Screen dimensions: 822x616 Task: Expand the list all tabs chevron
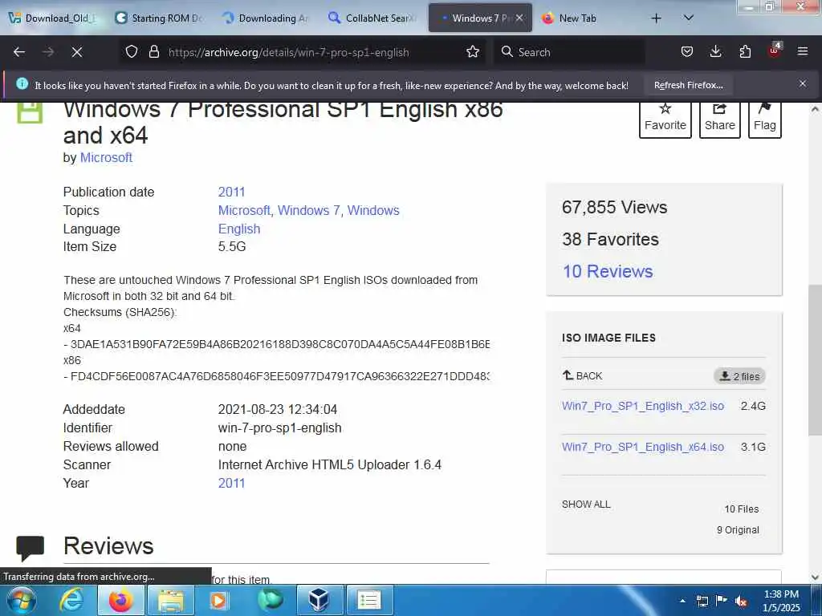coord(689,18)
